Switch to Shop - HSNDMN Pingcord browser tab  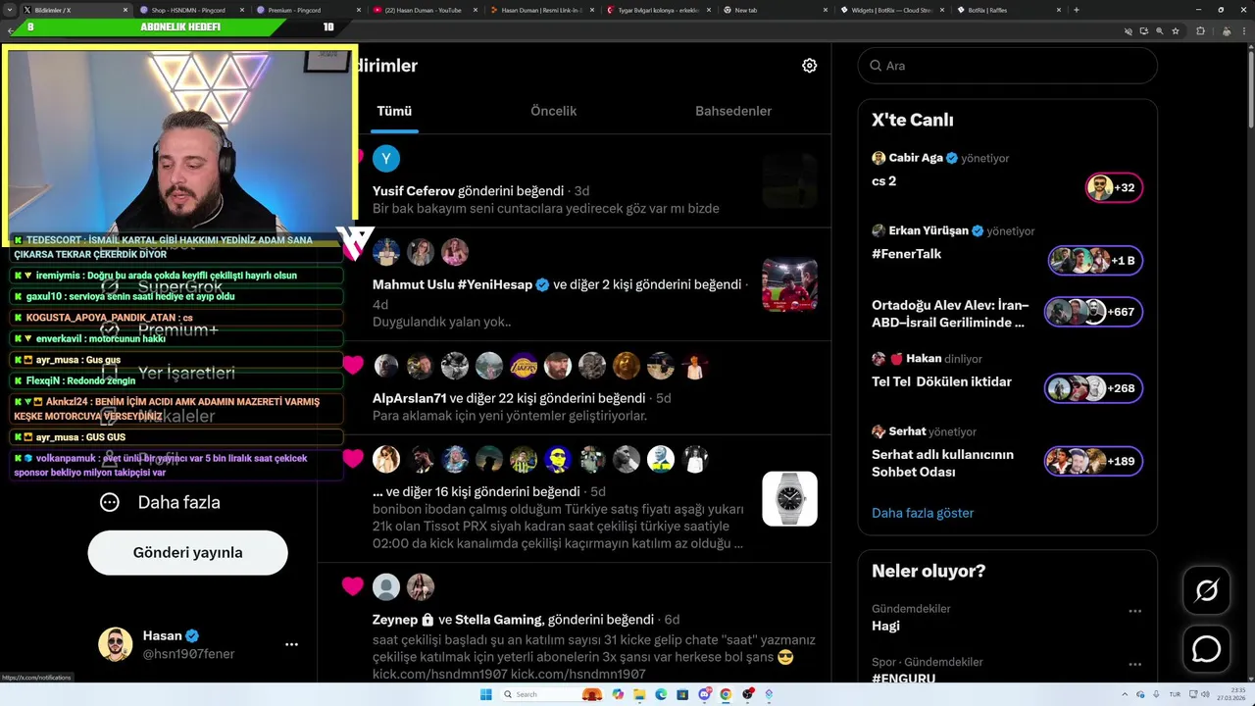point(191,10)
